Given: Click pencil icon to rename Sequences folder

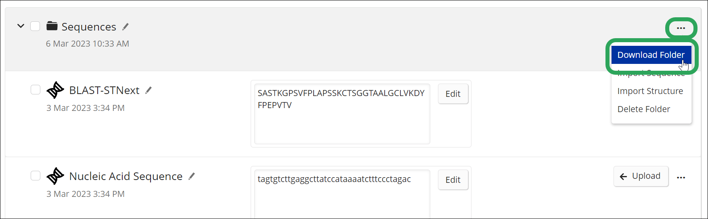Looking at the screenshot, I should point(126,27).
